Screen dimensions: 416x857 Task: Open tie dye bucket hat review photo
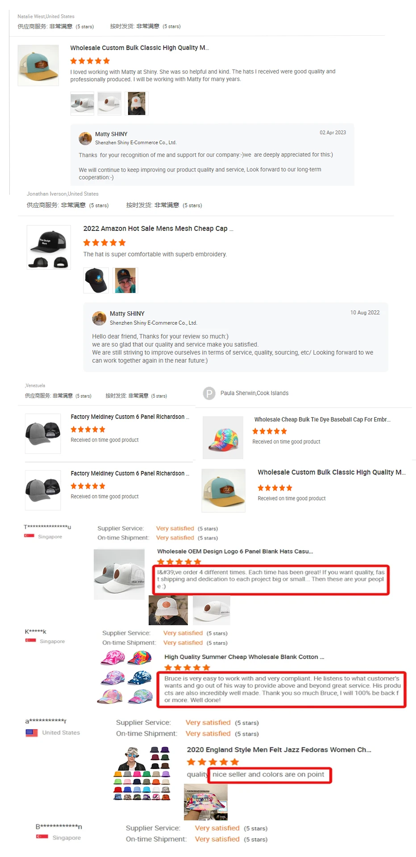[x=206, y=802]
